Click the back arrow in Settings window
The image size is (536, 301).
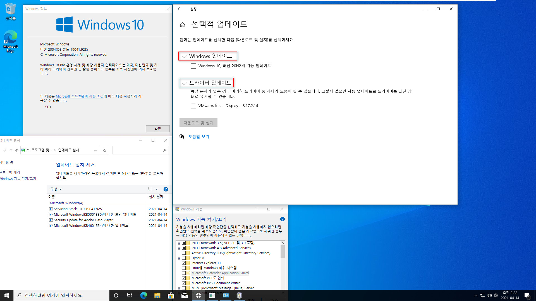tap(180, 9)
